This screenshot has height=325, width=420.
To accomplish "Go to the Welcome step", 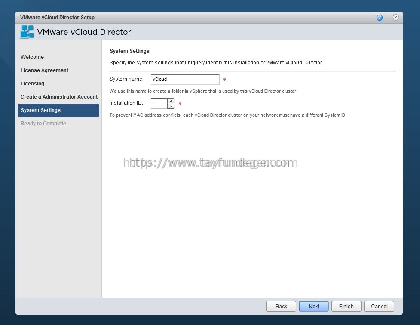I will click(x=32, y=57).
